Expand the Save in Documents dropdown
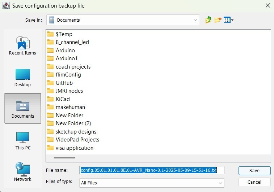The image size is (274, 192). pyautogui.click(x=195, y=20)
